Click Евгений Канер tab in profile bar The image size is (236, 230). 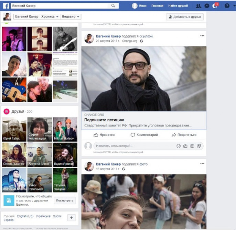click(26, 17)
